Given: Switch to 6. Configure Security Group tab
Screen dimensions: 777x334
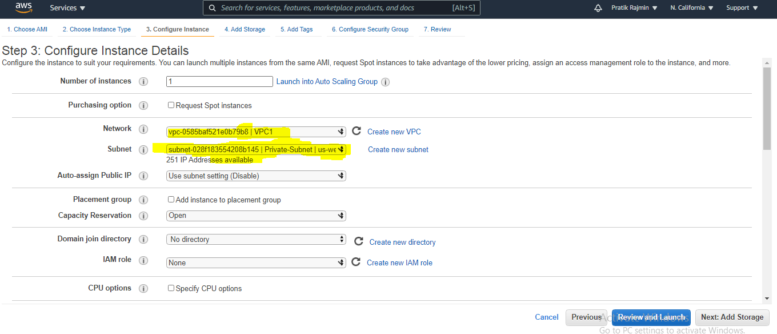Looking at the screenshot, I should 370,29.
